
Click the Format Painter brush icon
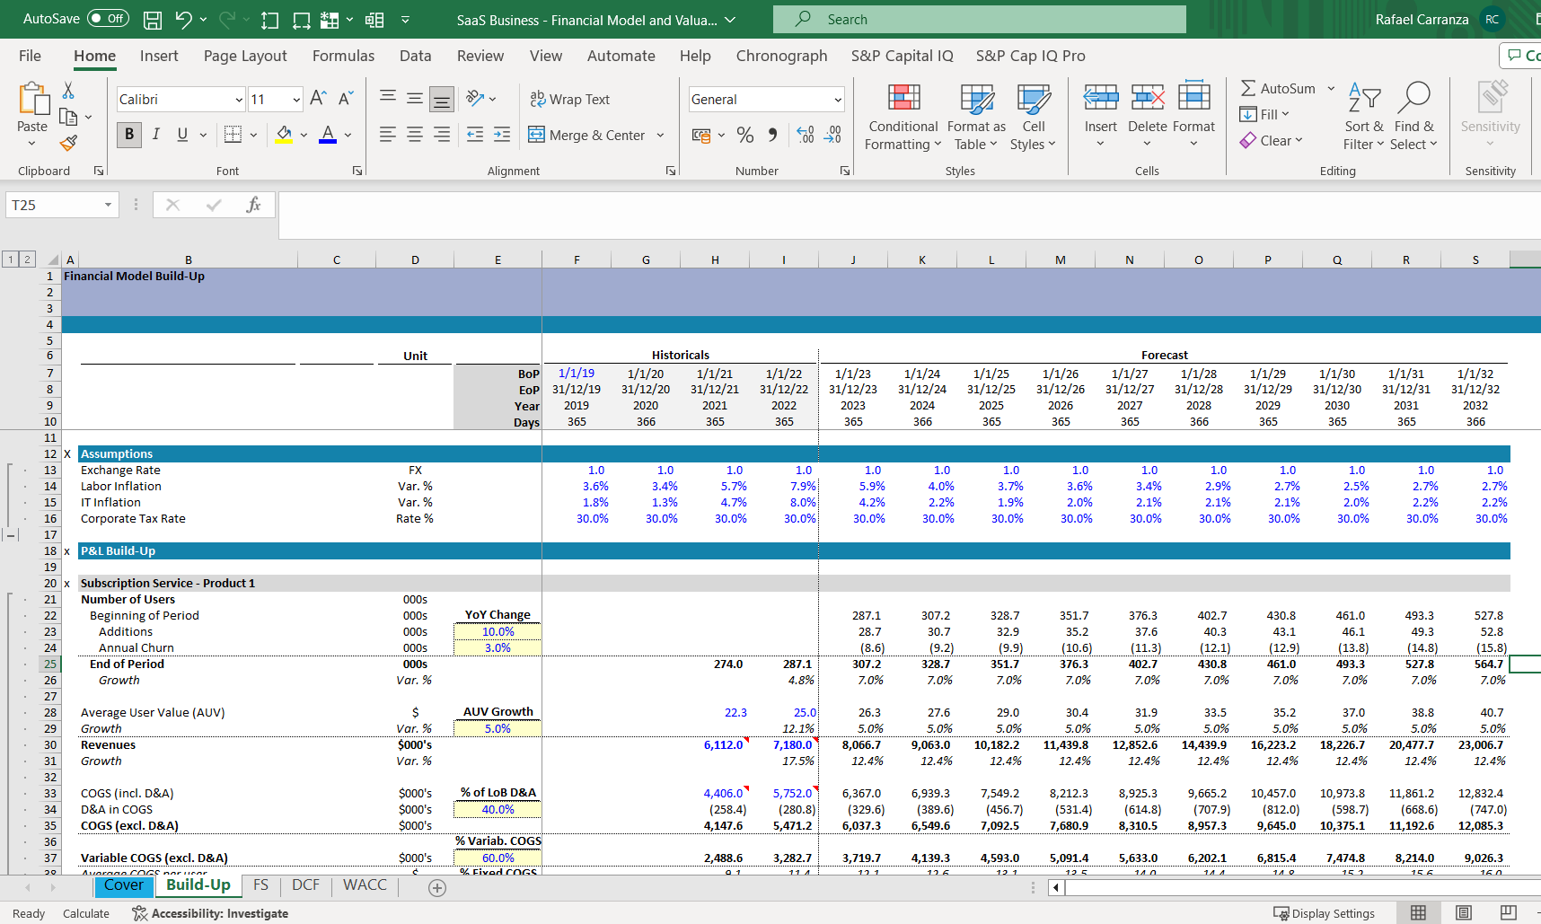(68, 143)
